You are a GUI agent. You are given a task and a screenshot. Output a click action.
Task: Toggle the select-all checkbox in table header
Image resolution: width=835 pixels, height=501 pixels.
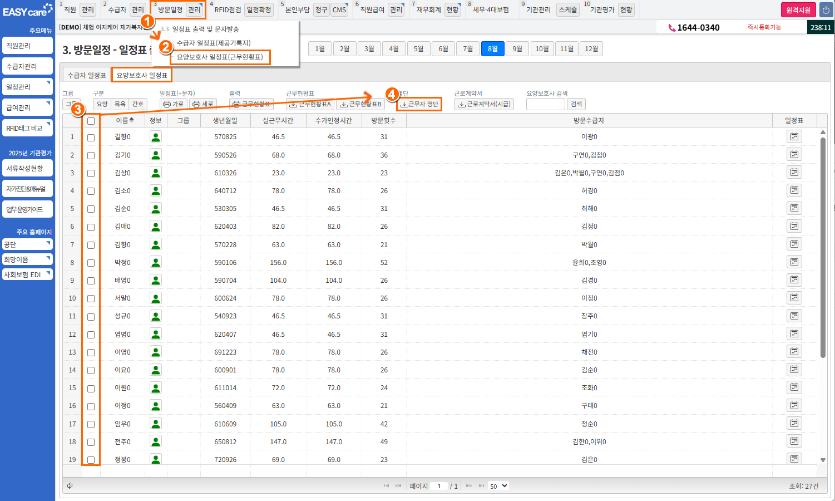coord(91,121)
